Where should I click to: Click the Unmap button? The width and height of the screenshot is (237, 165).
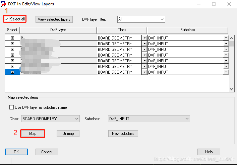(68, 134)
